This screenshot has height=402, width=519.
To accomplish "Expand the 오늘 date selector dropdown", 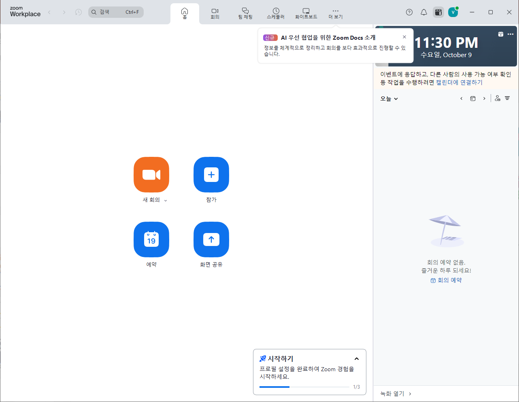I will pyautogui.click(x=389, y=98).
